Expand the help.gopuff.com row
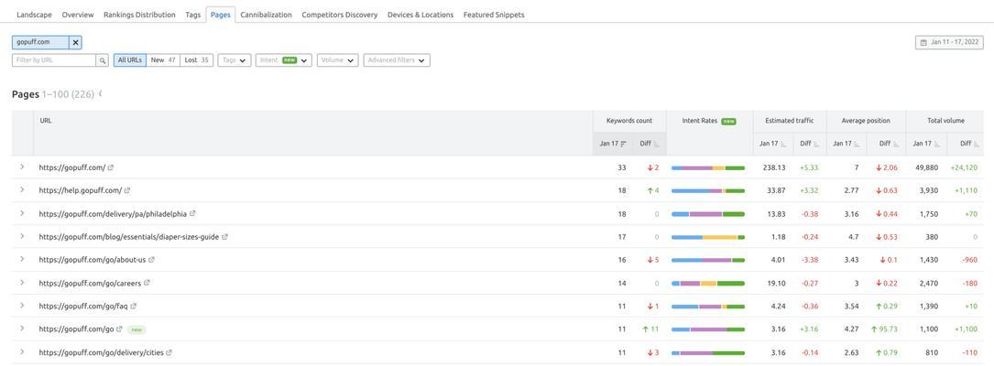Viewport: 994px width, 366px height. click(22, 190)
